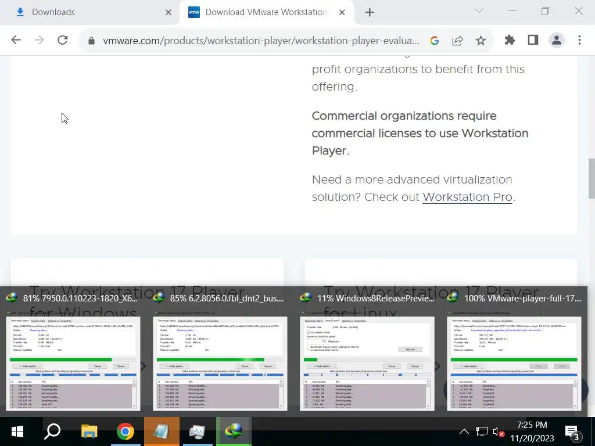Bookmark this page with the star icon
The width and height of the screenshot is (595, 446).
tap(481, 41)
